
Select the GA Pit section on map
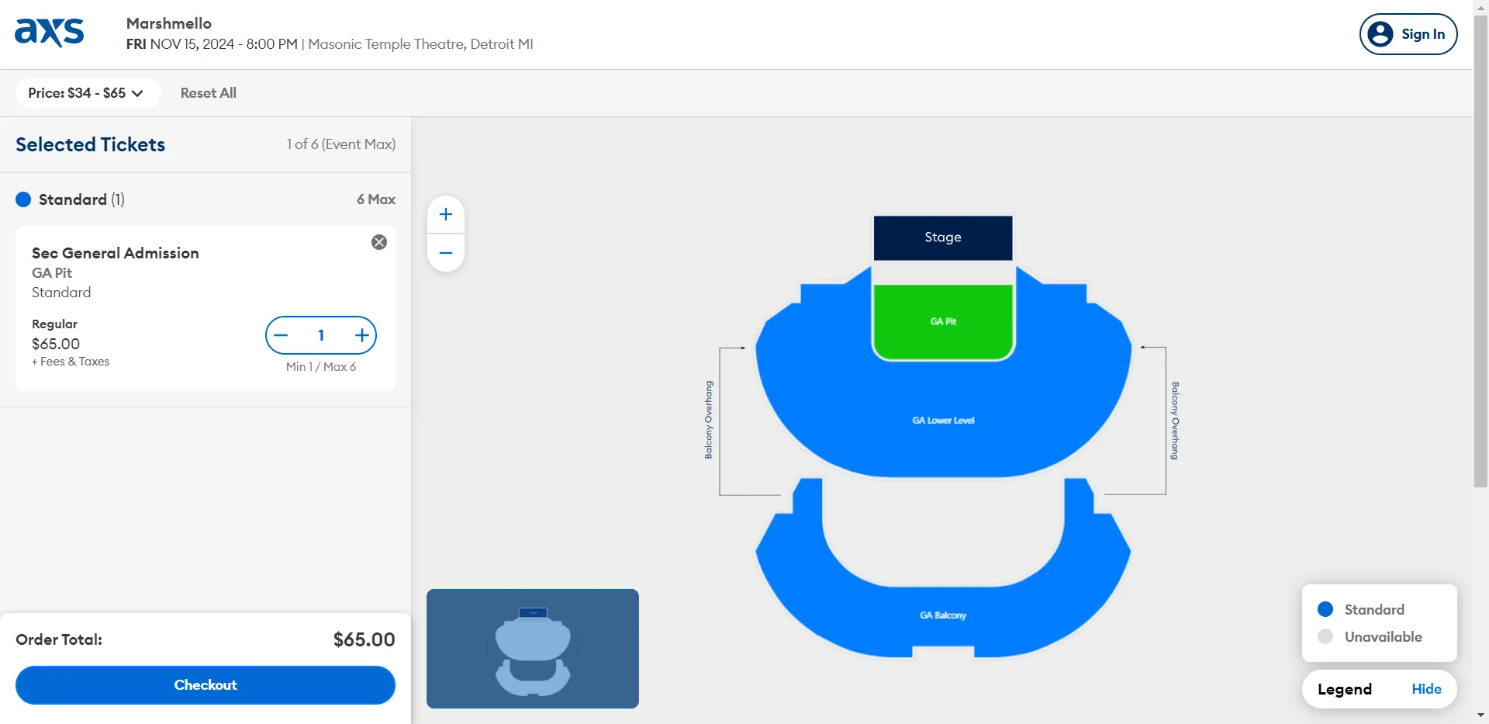click(x=943, y=321)
